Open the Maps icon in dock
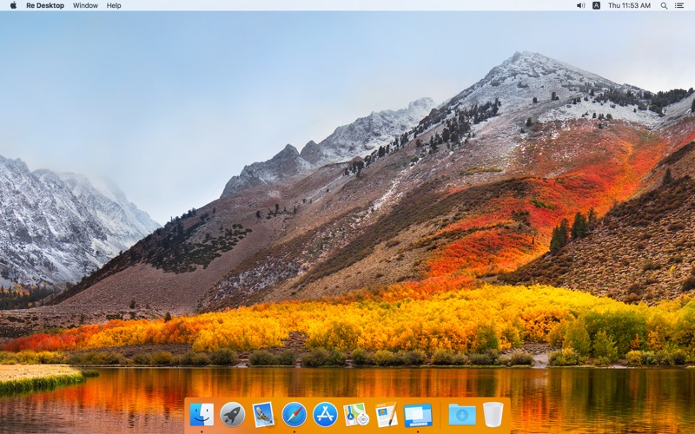The width and height of the screenshot is (695, 434). (356, 415)
